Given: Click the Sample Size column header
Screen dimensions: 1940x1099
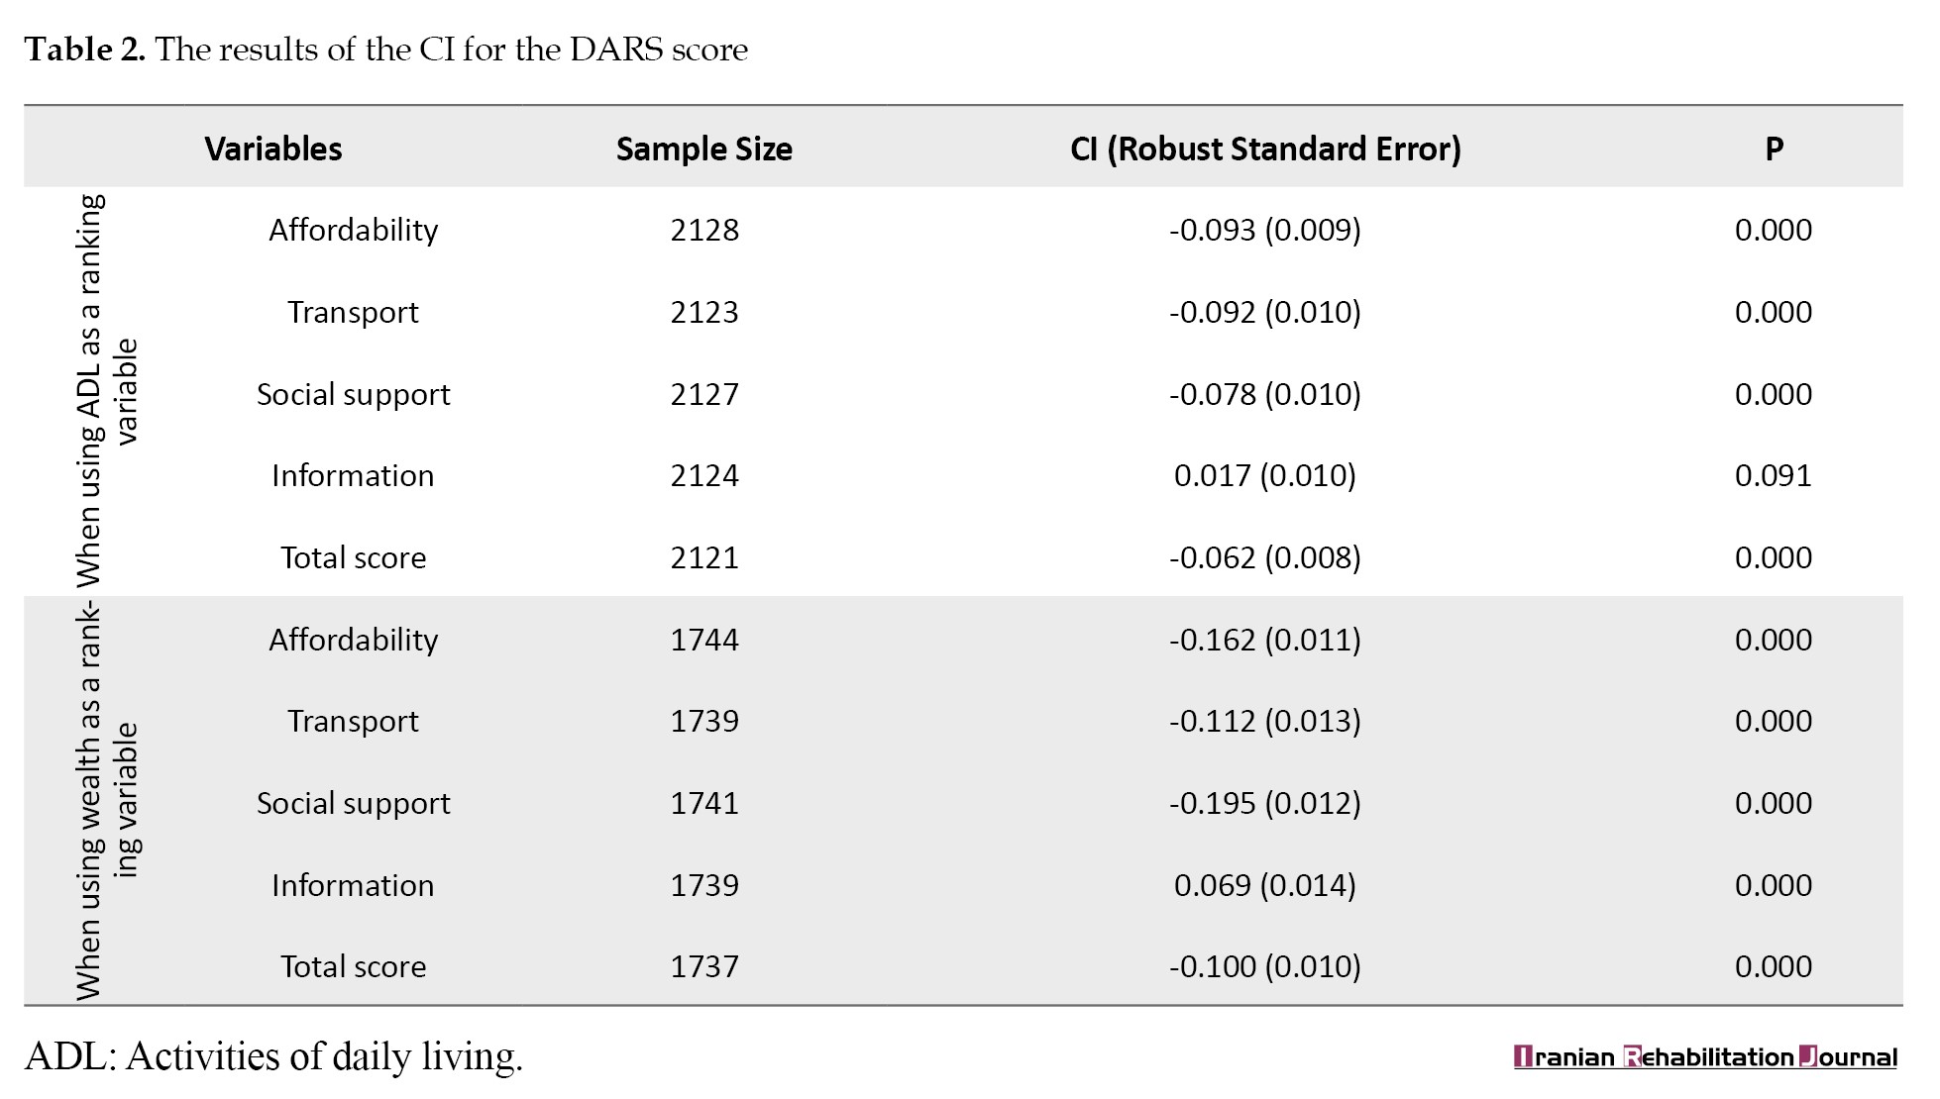Looking at the screenshot, I should click(x=704, y=149).
